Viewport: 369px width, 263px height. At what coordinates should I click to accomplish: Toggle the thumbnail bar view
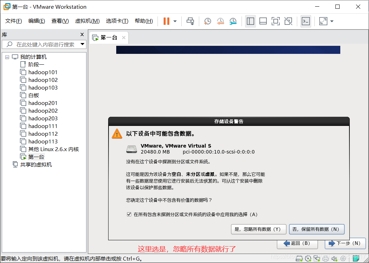(263, 21)
